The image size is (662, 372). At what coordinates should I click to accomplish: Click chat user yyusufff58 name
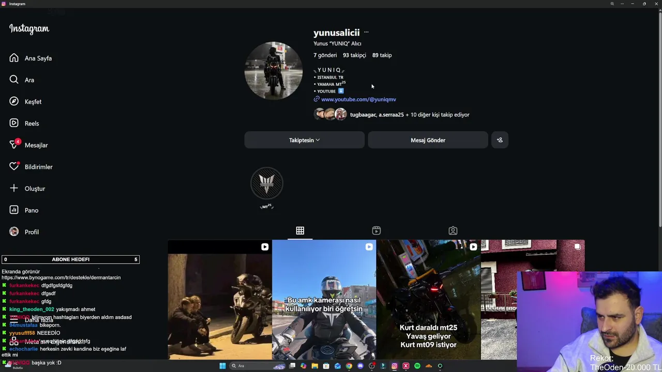point(22,333)
